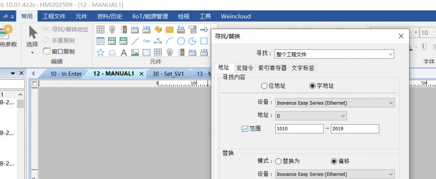Open the 设备 device dropdown in 寻找内容
This screenshot has width=436, height=179.
(335, 103)
